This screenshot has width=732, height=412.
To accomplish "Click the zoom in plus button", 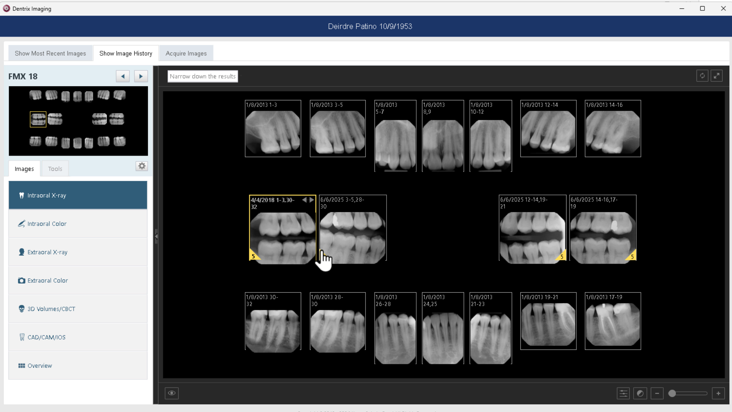I will coord(718,393).
